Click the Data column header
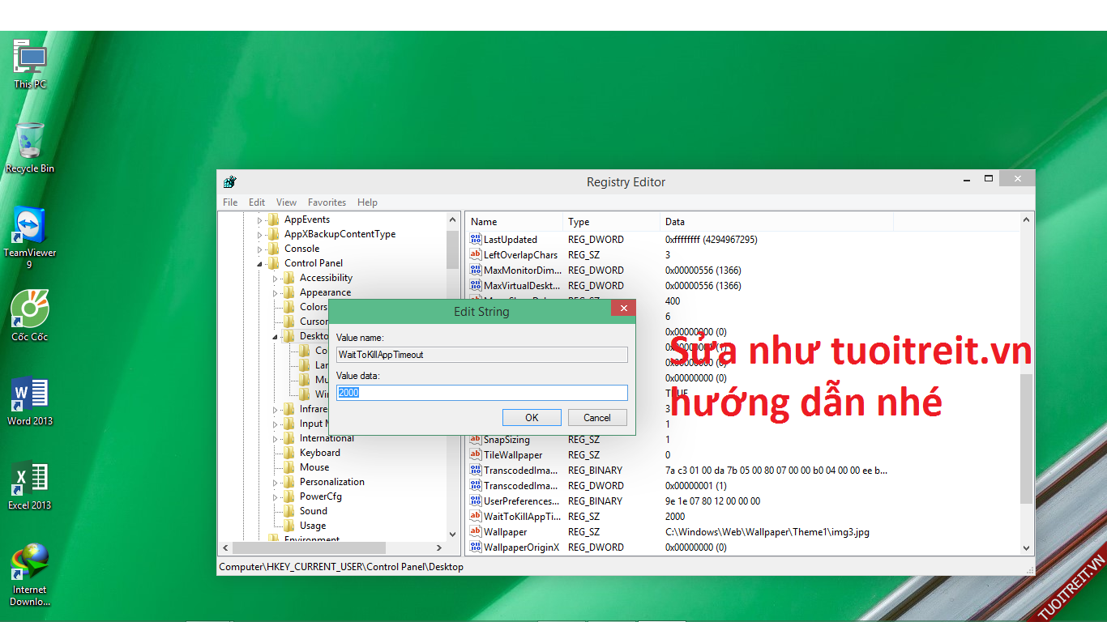Viewport: 1107px width, 622px height. (x=675, y=222)
